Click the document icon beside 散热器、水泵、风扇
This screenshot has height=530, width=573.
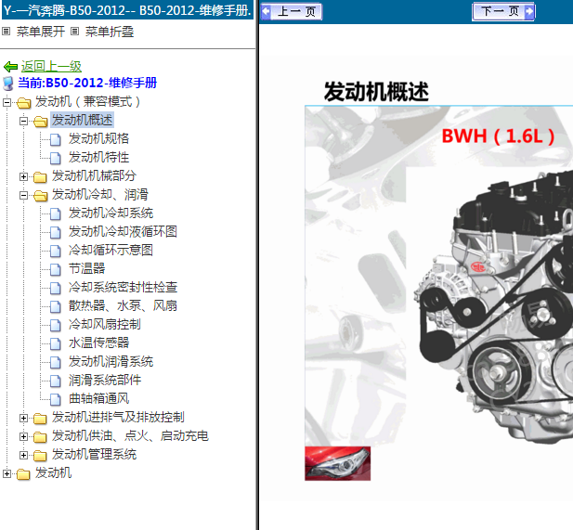[x=56, y=306]
